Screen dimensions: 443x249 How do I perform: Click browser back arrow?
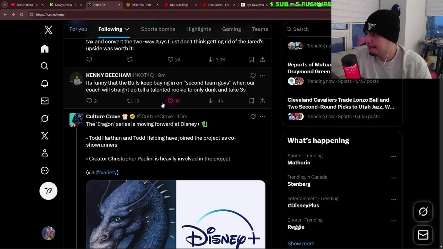pyautogui.click(x=5, y=15)
